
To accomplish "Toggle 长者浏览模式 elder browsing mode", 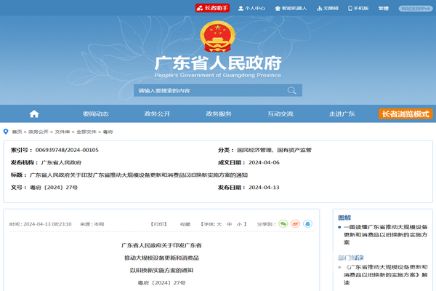I will (405, 114).
